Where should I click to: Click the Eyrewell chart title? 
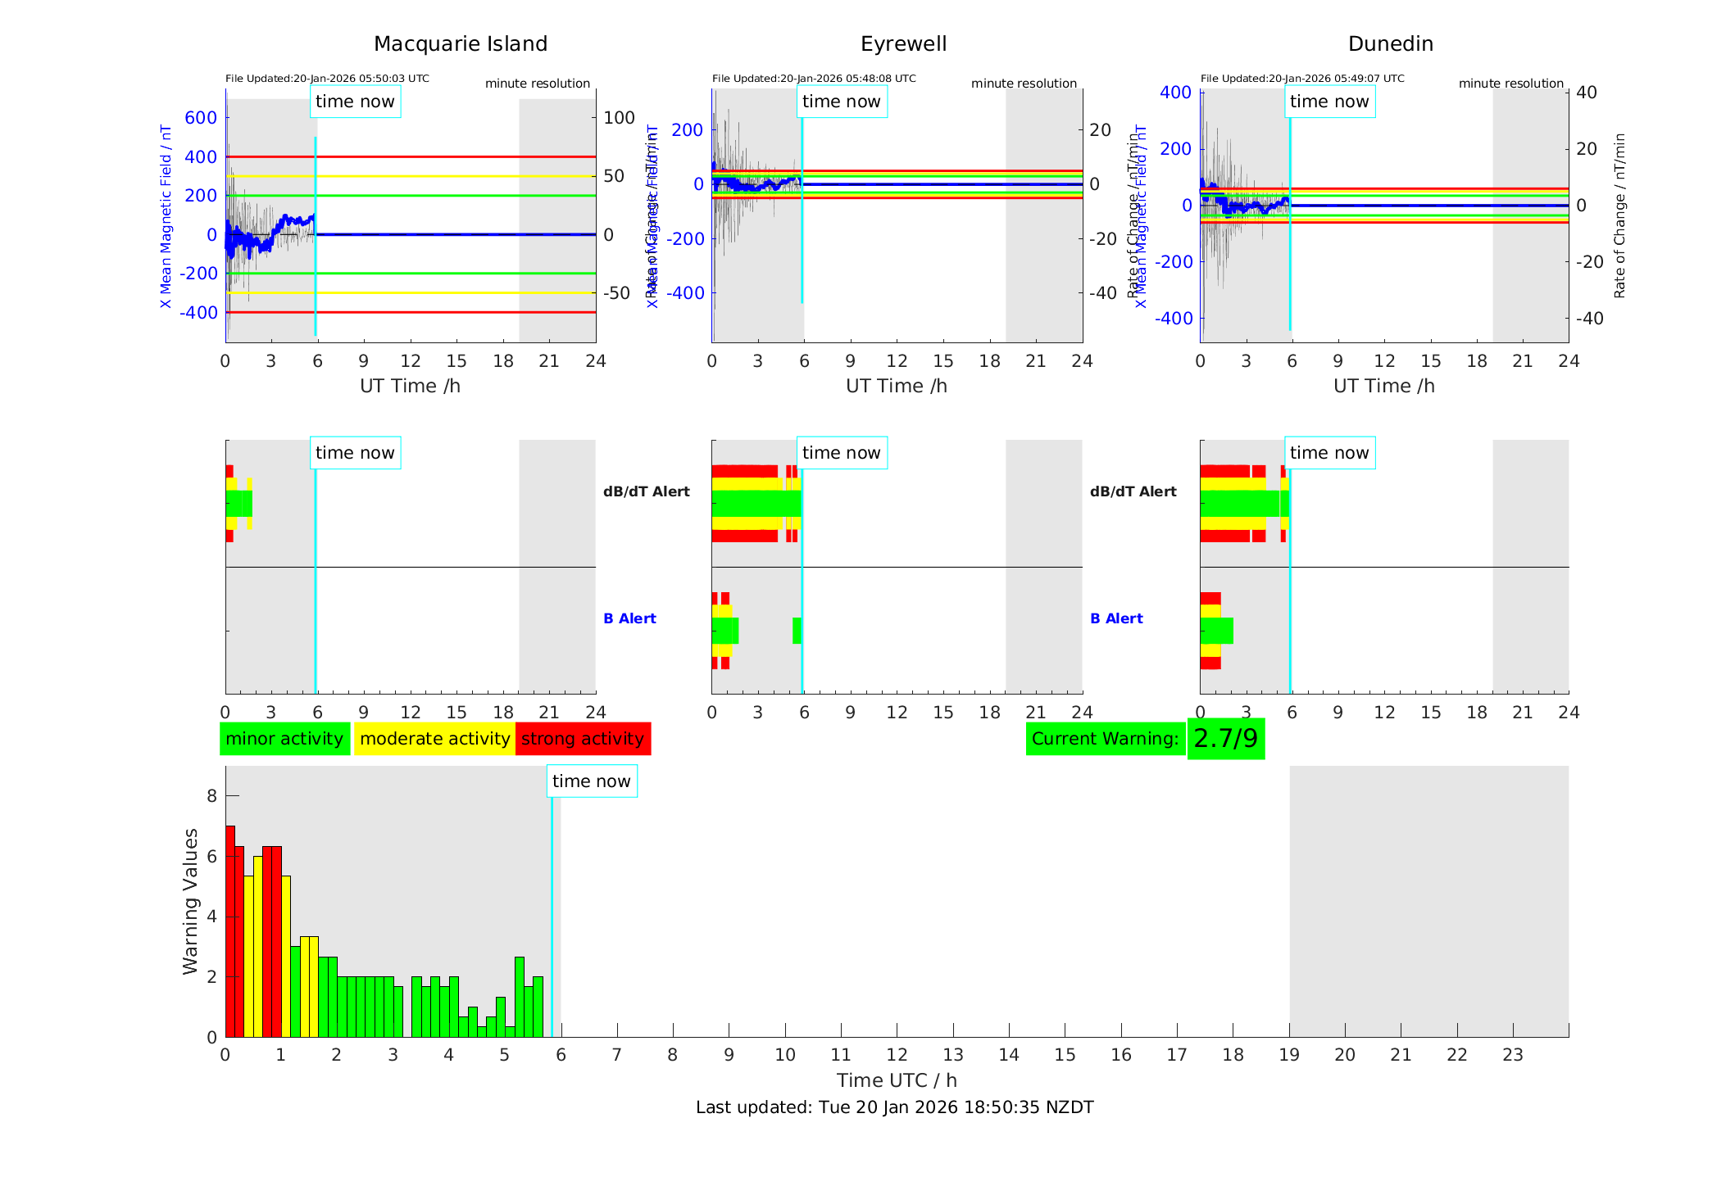click(903, 44)
